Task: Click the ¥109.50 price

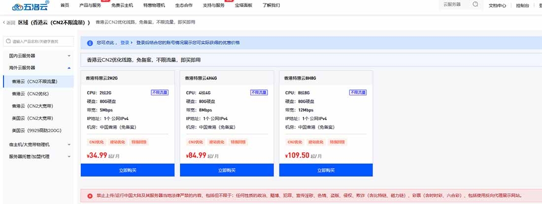Action: click(297, 155)
